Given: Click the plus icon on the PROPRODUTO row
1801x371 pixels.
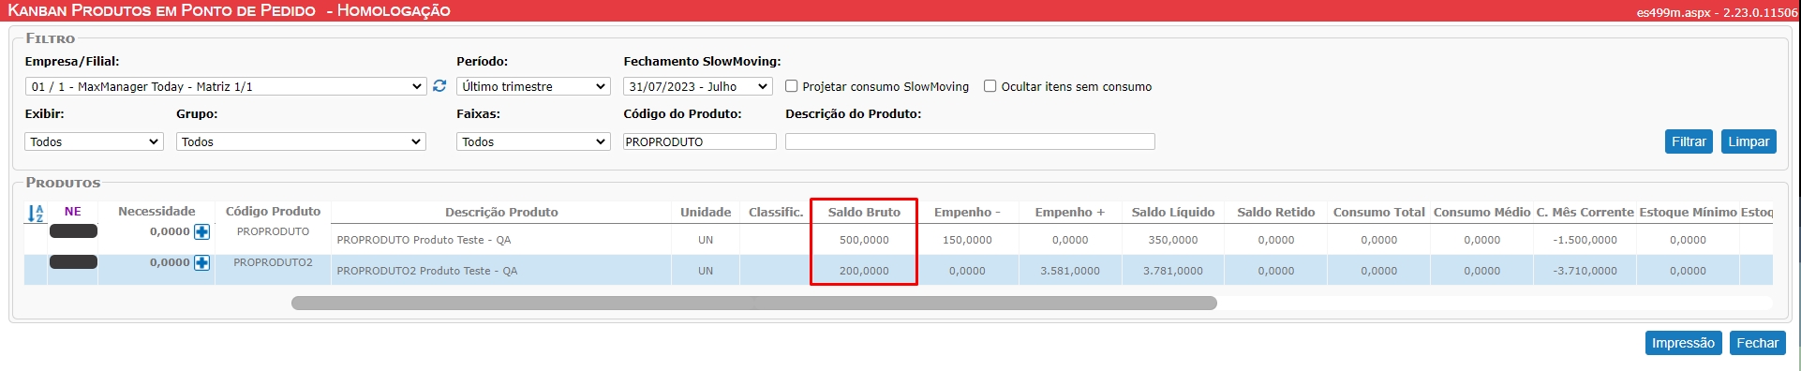Looking at the screenshot, I should tap(201, 232).
